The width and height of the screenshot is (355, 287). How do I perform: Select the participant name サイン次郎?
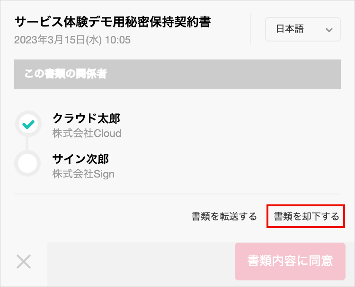click(x=80, y=159)
